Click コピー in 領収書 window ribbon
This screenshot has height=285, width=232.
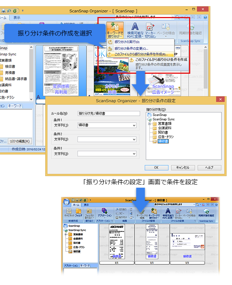click(120, 214)
